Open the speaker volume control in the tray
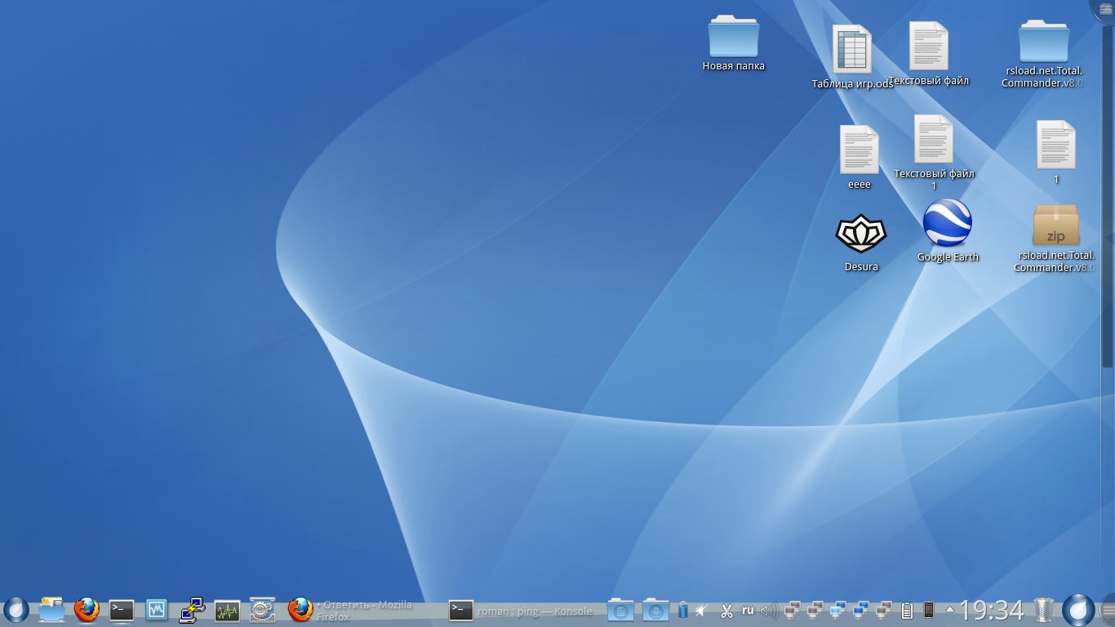 (769, 610)
